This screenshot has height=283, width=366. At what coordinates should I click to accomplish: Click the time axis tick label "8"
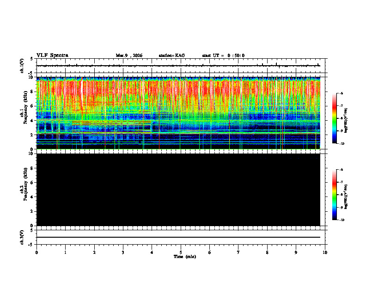267,252
